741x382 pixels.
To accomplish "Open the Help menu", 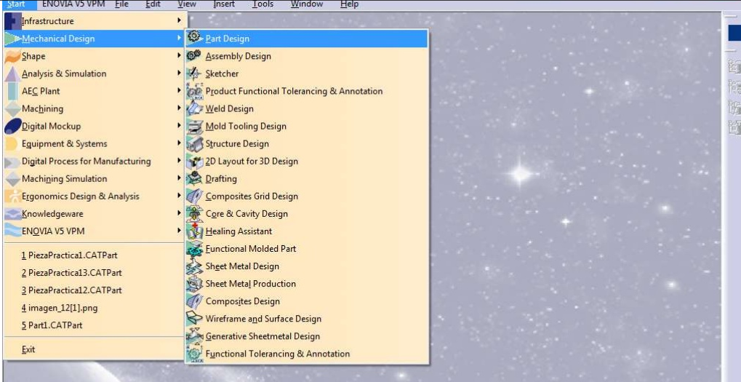I will click(349, 4).
